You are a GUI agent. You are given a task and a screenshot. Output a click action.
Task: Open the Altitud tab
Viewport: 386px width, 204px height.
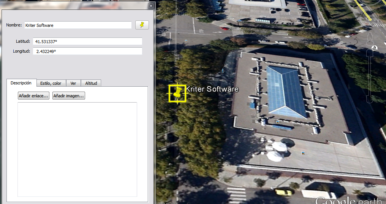click(x=91, y=83)
